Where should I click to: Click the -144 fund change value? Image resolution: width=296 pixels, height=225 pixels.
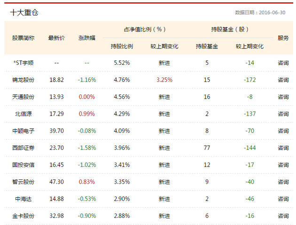pos(250,148)
